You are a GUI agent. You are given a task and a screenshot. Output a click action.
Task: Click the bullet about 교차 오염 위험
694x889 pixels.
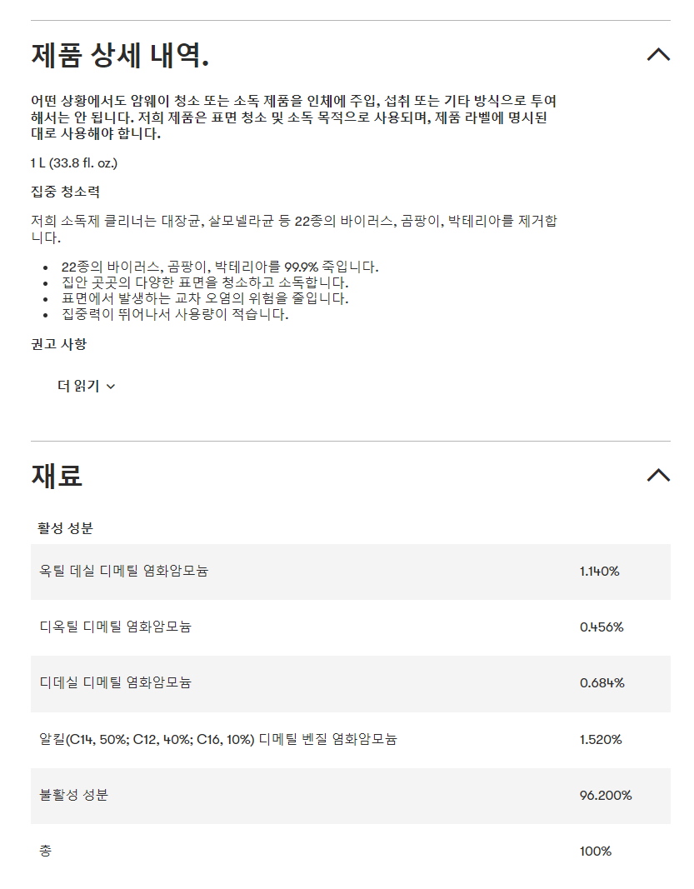pos(205,298)
